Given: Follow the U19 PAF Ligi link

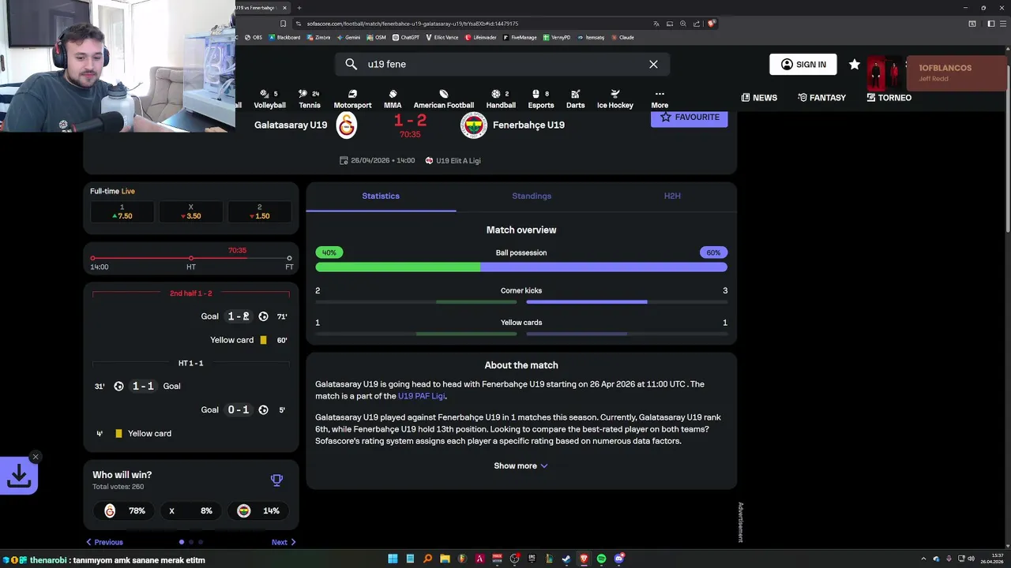Looking at the screenshot, I should pyautogui.click(x=421, y=396).
